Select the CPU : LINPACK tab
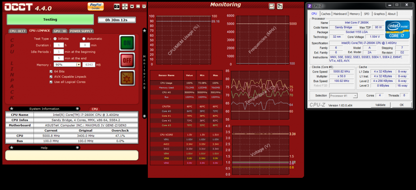416x190 pixels. coord(39,31)
